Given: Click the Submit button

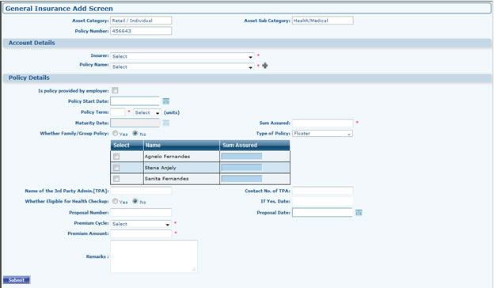Looking at the screenshot, I should click(17, 280).
